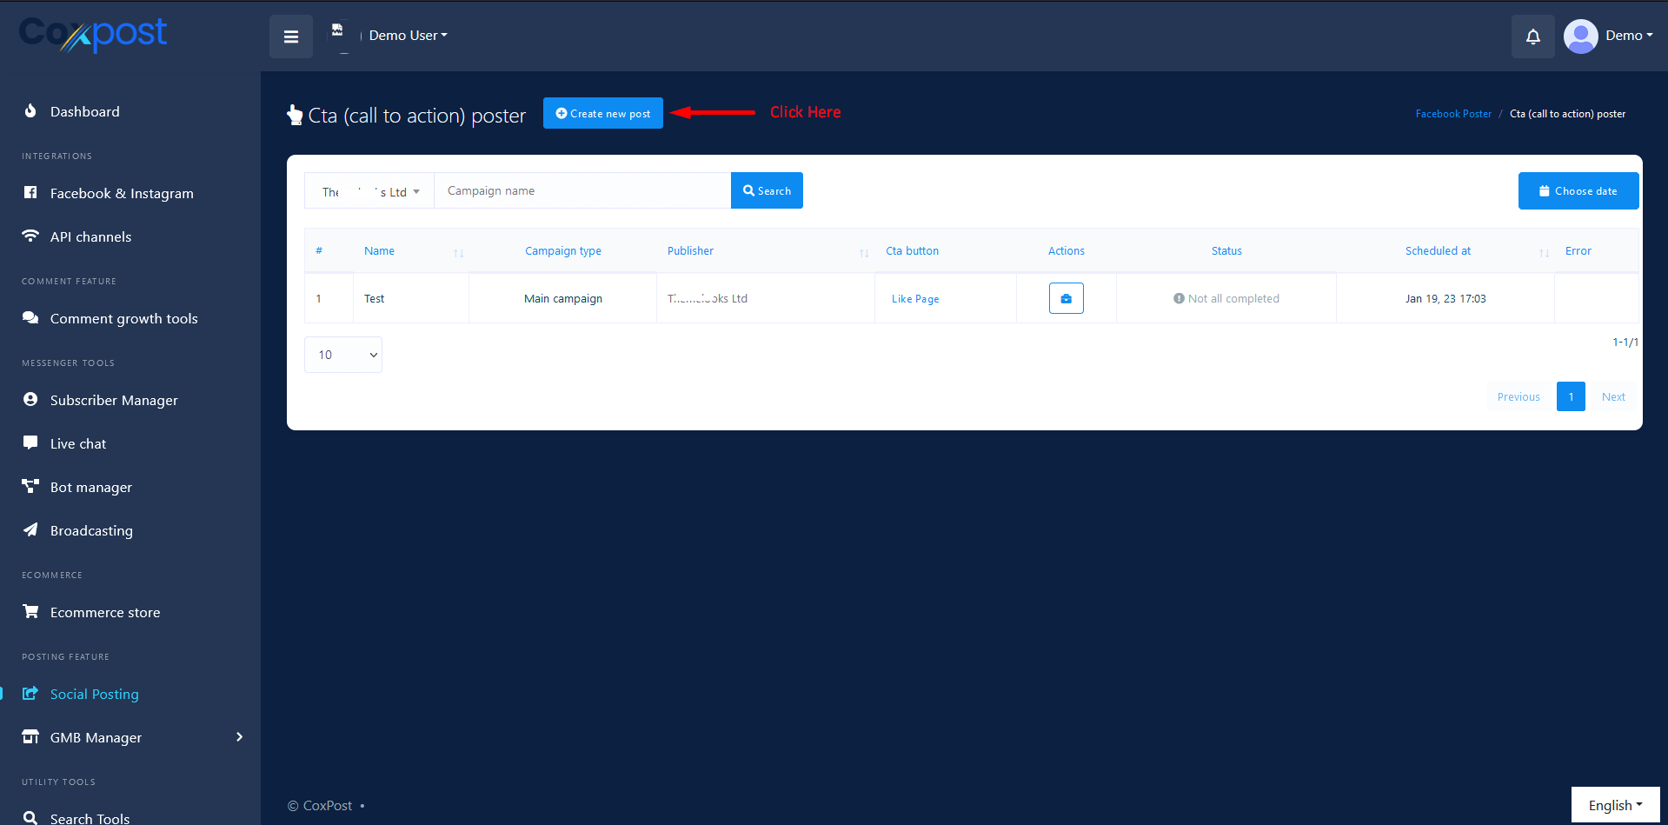Open the page selector dropdown in filter bar
Viewport: 1668px width, 825px height.
(369, 191)
